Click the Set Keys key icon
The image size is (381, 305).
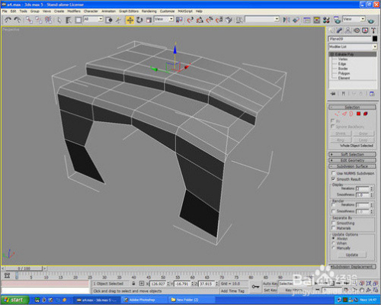click(255, 287)
